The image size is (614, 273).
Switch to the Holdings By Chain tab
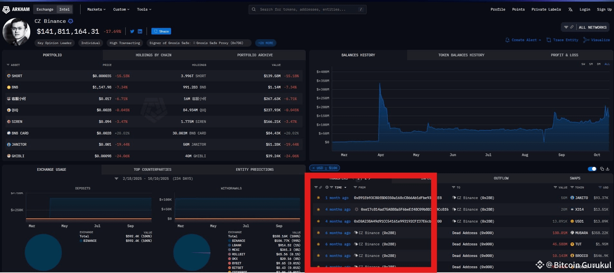tap(153, 55)
